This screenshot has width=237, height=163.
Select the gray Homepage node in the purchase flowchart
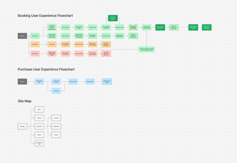click(x=22, y=82)
